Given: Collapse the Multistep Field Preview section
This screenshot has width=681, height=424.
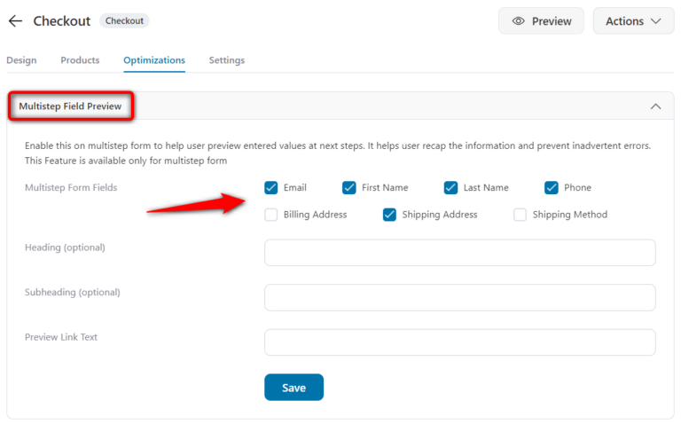Looking at the screenshot, I should [x=655, y=106].
